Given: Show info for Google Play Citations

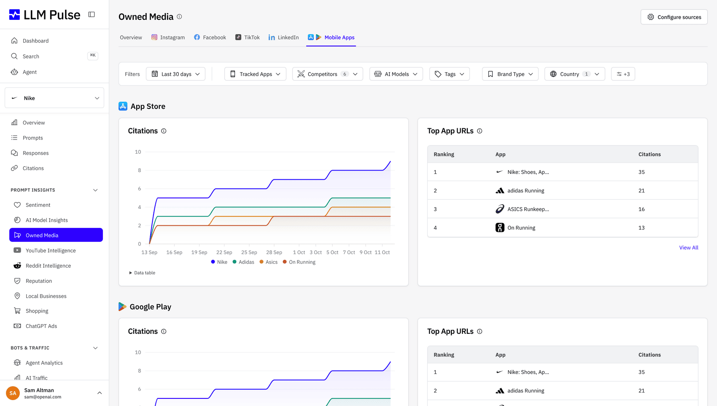Looking at the screenshot, I should click(x=164, y=331).
